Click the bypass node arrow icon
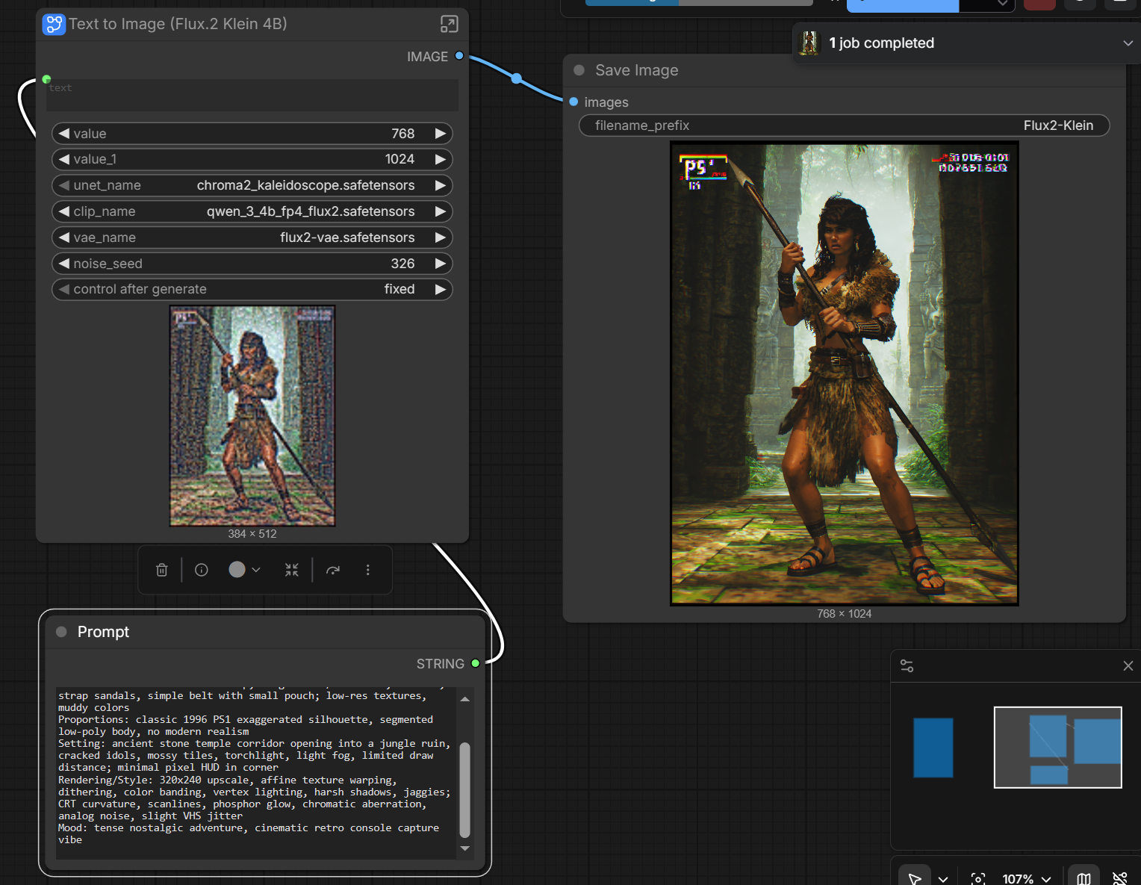 coord(333,570)
